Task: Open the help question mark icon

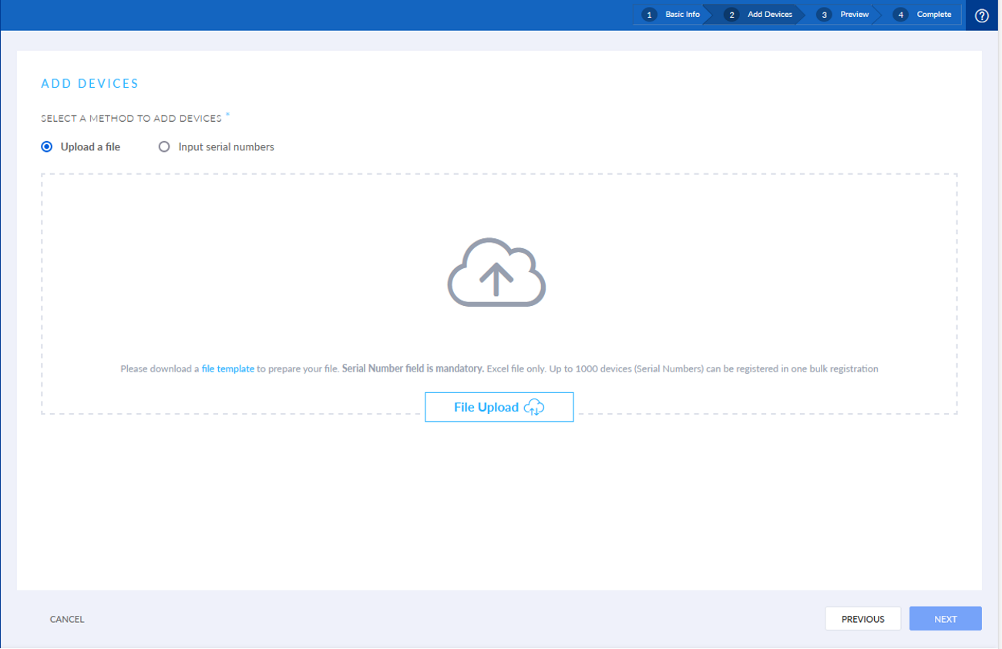Action: pos(982,15)
